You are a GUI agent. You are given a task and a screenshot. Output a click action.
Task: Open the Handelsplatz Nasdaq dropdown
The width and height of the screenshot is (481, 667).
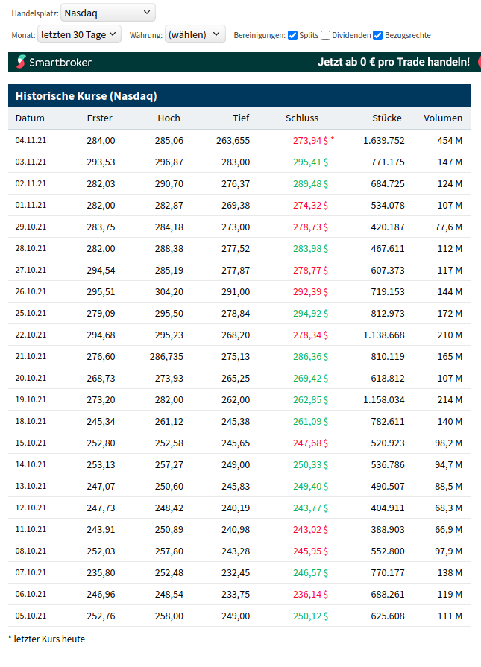coord(107,13)
